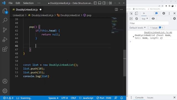The image size is (177, 100).
Task: Close the DevTools drawer
Action: tap(175, 97)
